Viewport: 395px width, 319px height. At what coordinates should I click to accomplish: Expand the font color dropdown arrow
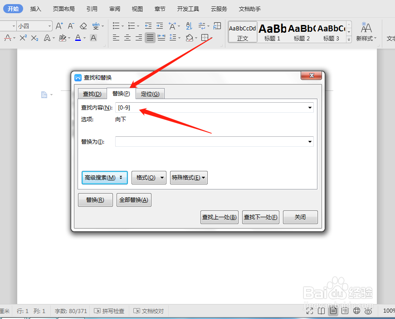pos(85,38)
